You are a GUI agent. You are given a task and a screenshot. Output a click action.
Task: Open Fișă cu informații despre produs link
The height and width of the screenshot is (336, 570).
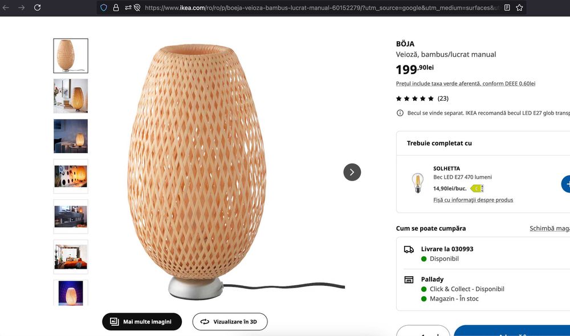tap(473, 200)
